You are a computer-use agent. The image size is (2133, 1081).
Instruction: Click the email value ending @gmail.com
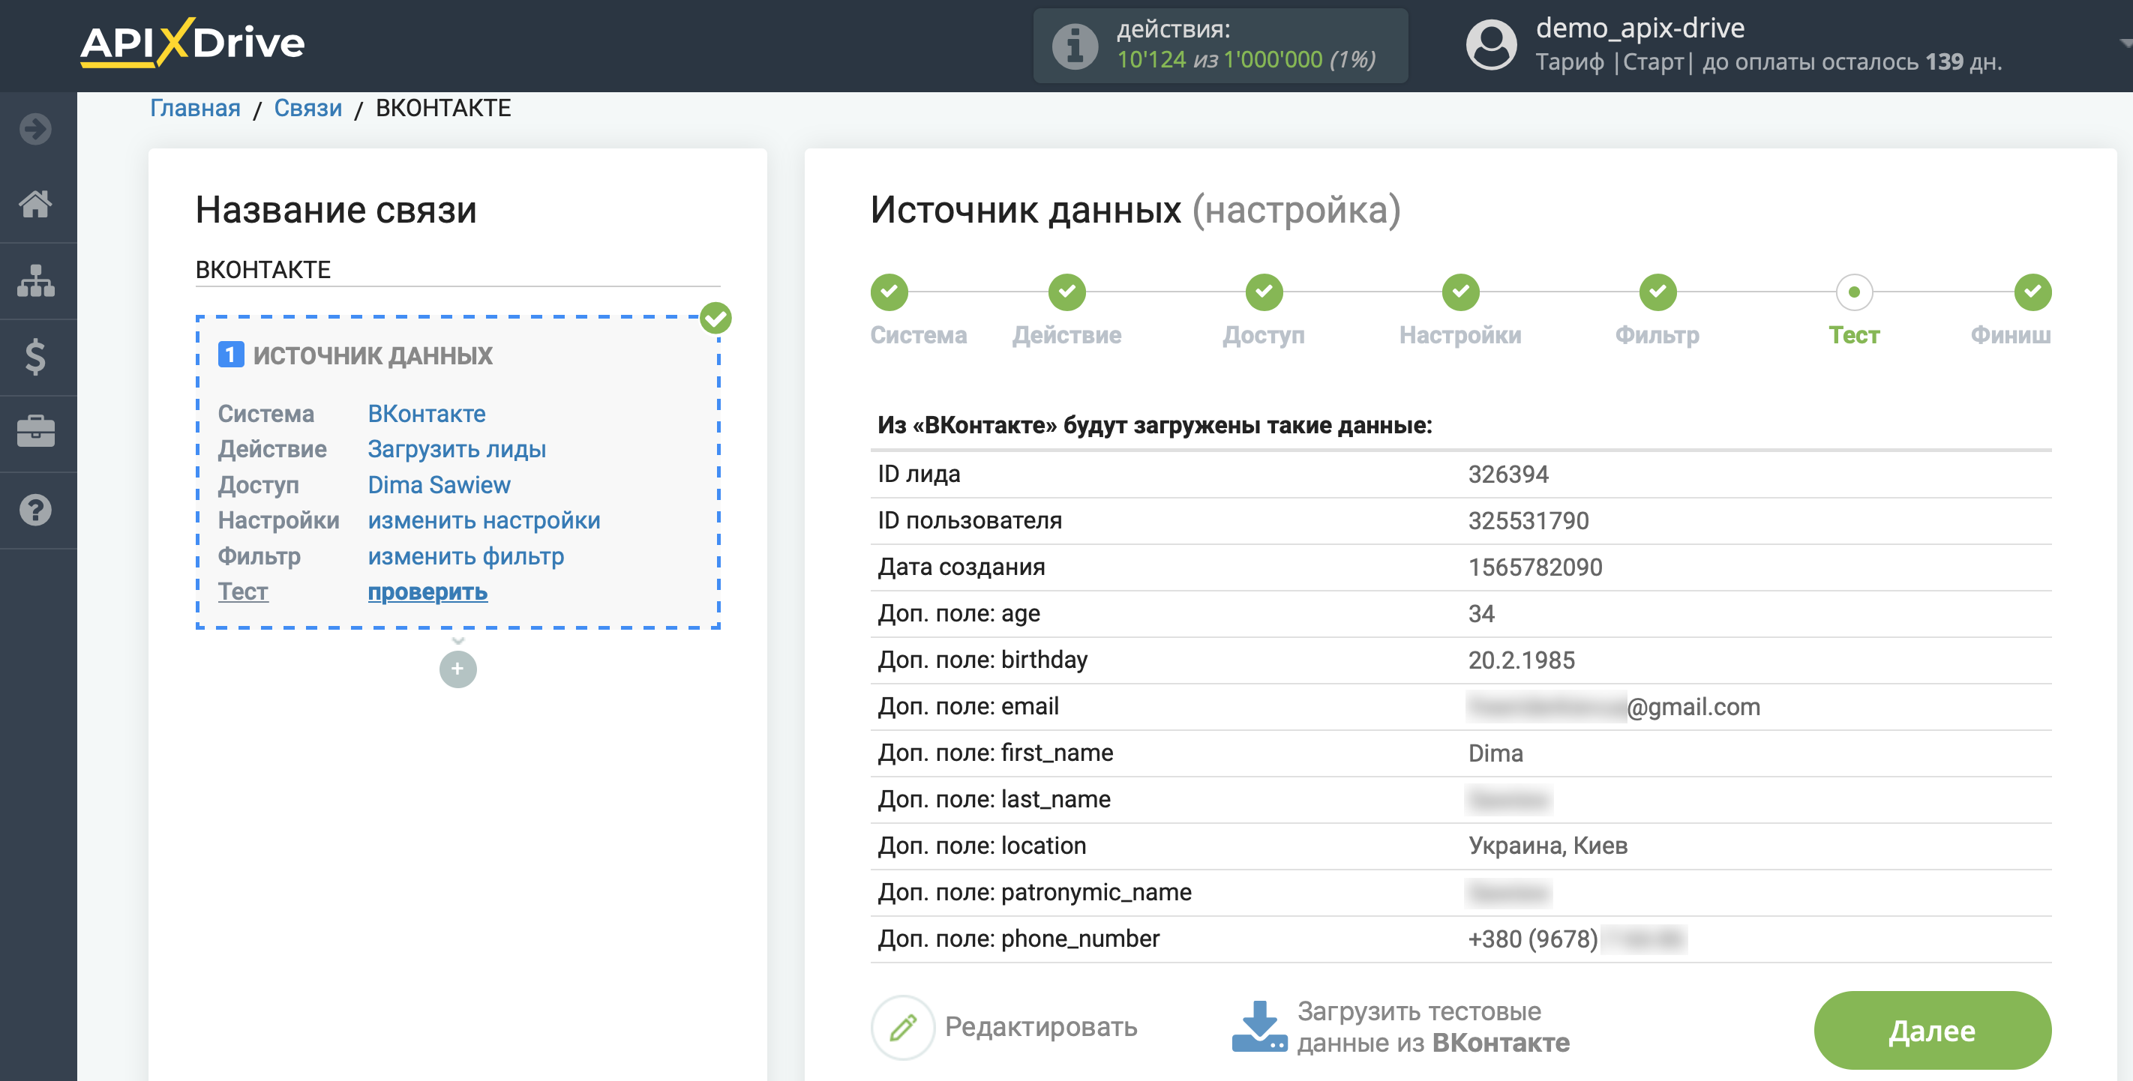(x=1613, y=707)
